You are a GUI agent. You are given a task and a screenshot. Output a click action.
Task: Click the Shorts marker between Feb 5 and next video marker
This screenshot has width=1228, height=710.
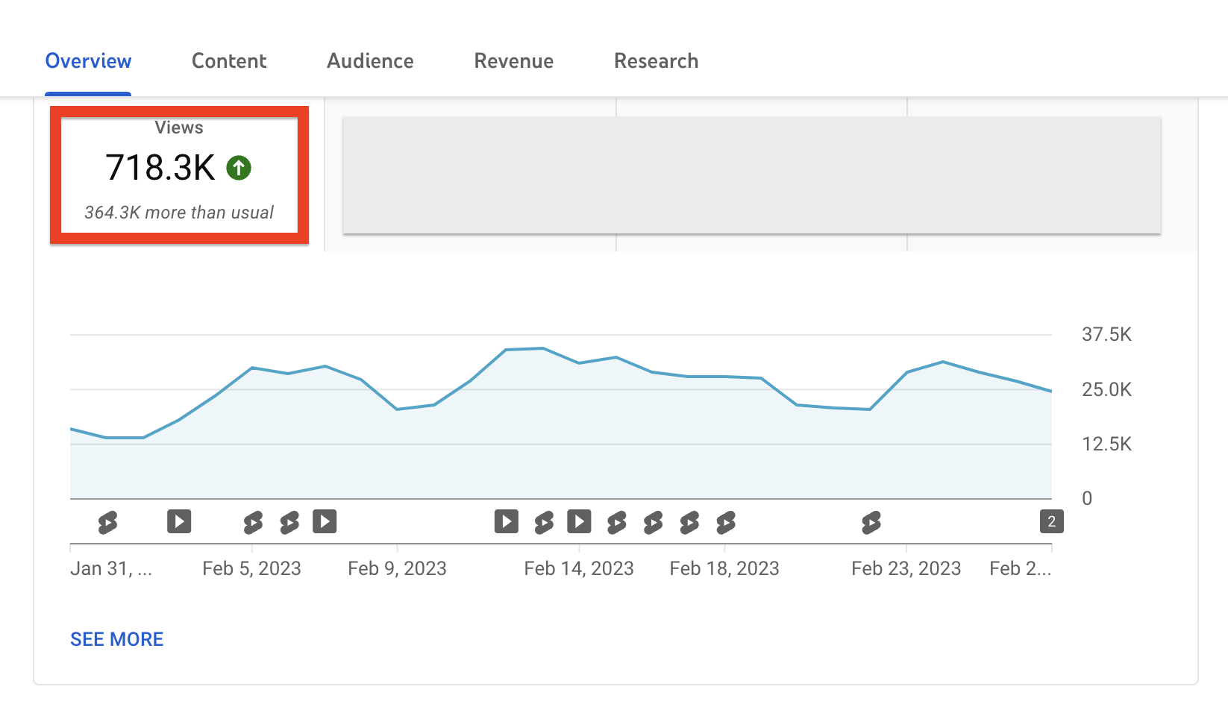289,522
